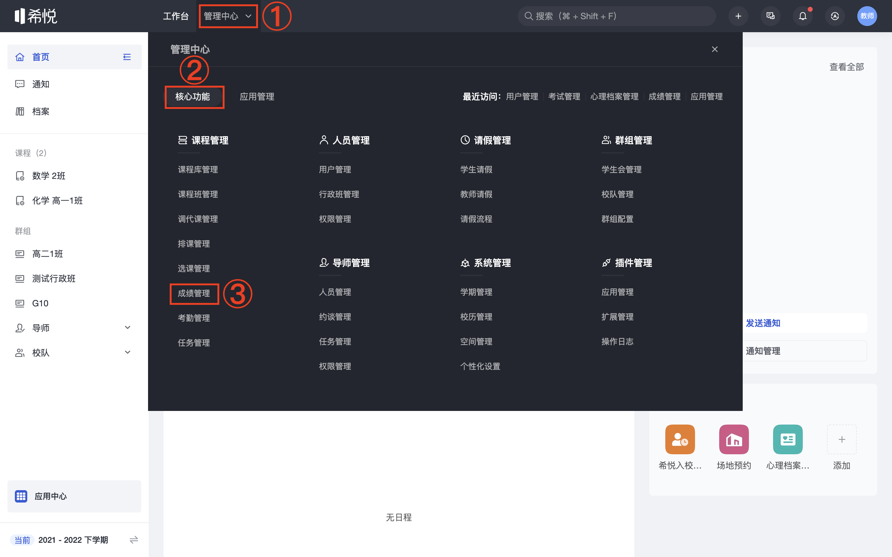Click the 希悦 logo
This screenshot has width=892, height=557.
(36, 16)
